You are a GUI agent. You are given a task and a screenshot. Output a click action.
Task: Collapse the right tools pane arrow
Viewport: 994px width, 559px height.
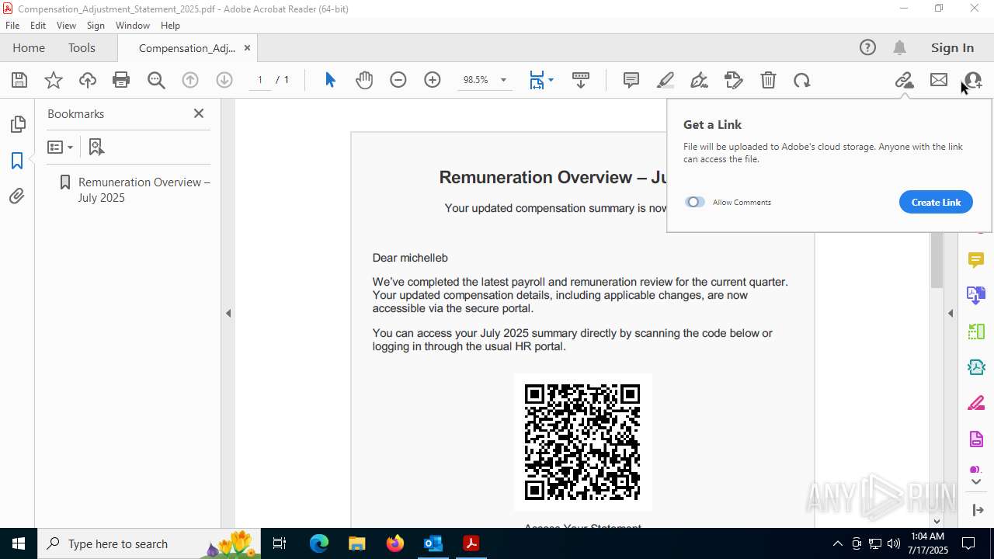click(x=951, y=314)
